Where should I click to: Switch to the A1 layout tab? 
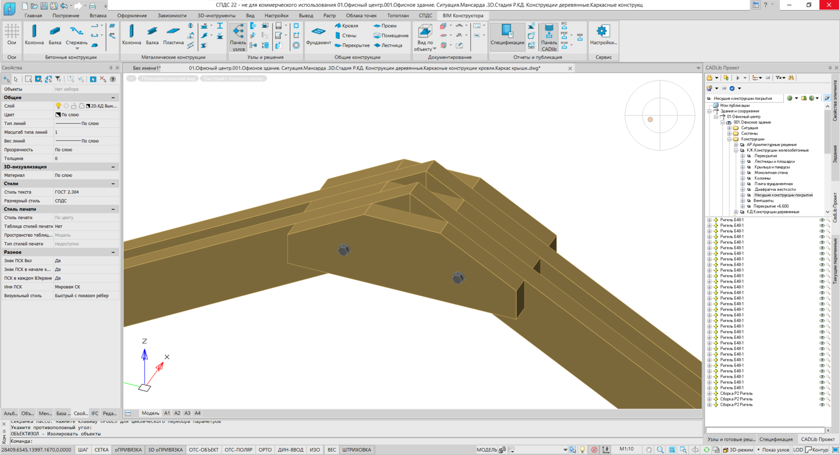167,413
